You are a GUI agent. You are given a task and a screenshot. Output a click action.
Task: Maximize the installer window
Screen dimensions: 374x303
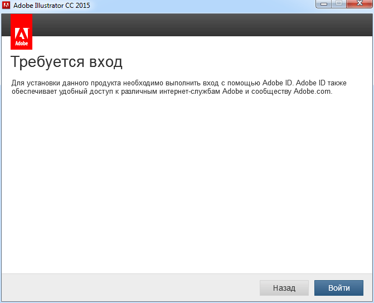tap(339, 5)
